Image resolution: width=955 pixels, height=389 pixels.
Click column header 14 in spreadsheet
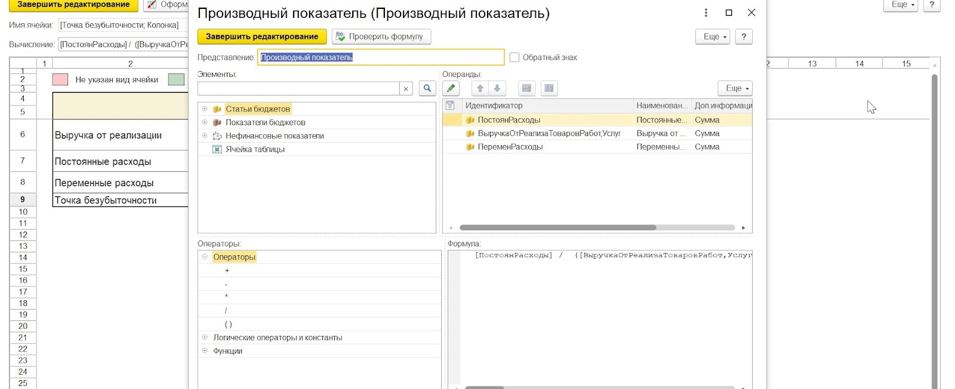tap(859, 63)
